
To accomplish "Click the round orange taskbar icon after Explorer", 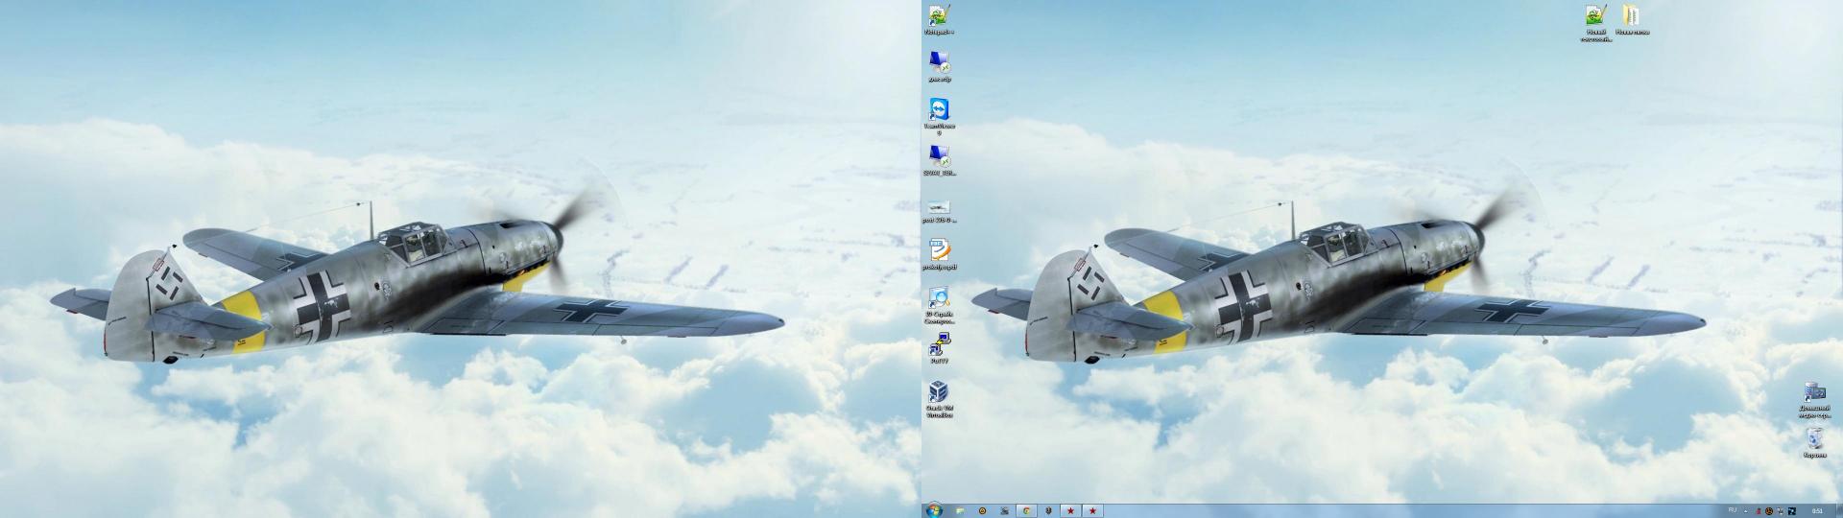I will pos(982,510).
